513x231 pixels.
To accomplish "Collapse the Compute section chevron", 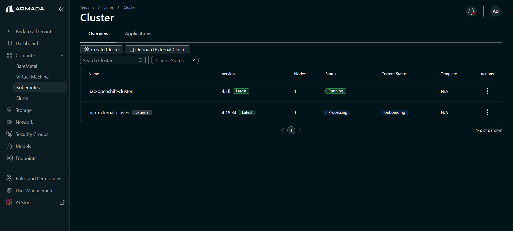I will (x=62, y=56).
